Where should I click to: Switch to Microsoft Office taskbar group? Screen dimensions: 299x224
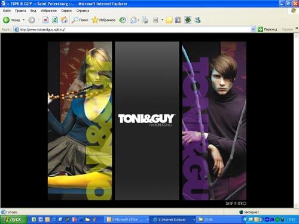(127, 220)
